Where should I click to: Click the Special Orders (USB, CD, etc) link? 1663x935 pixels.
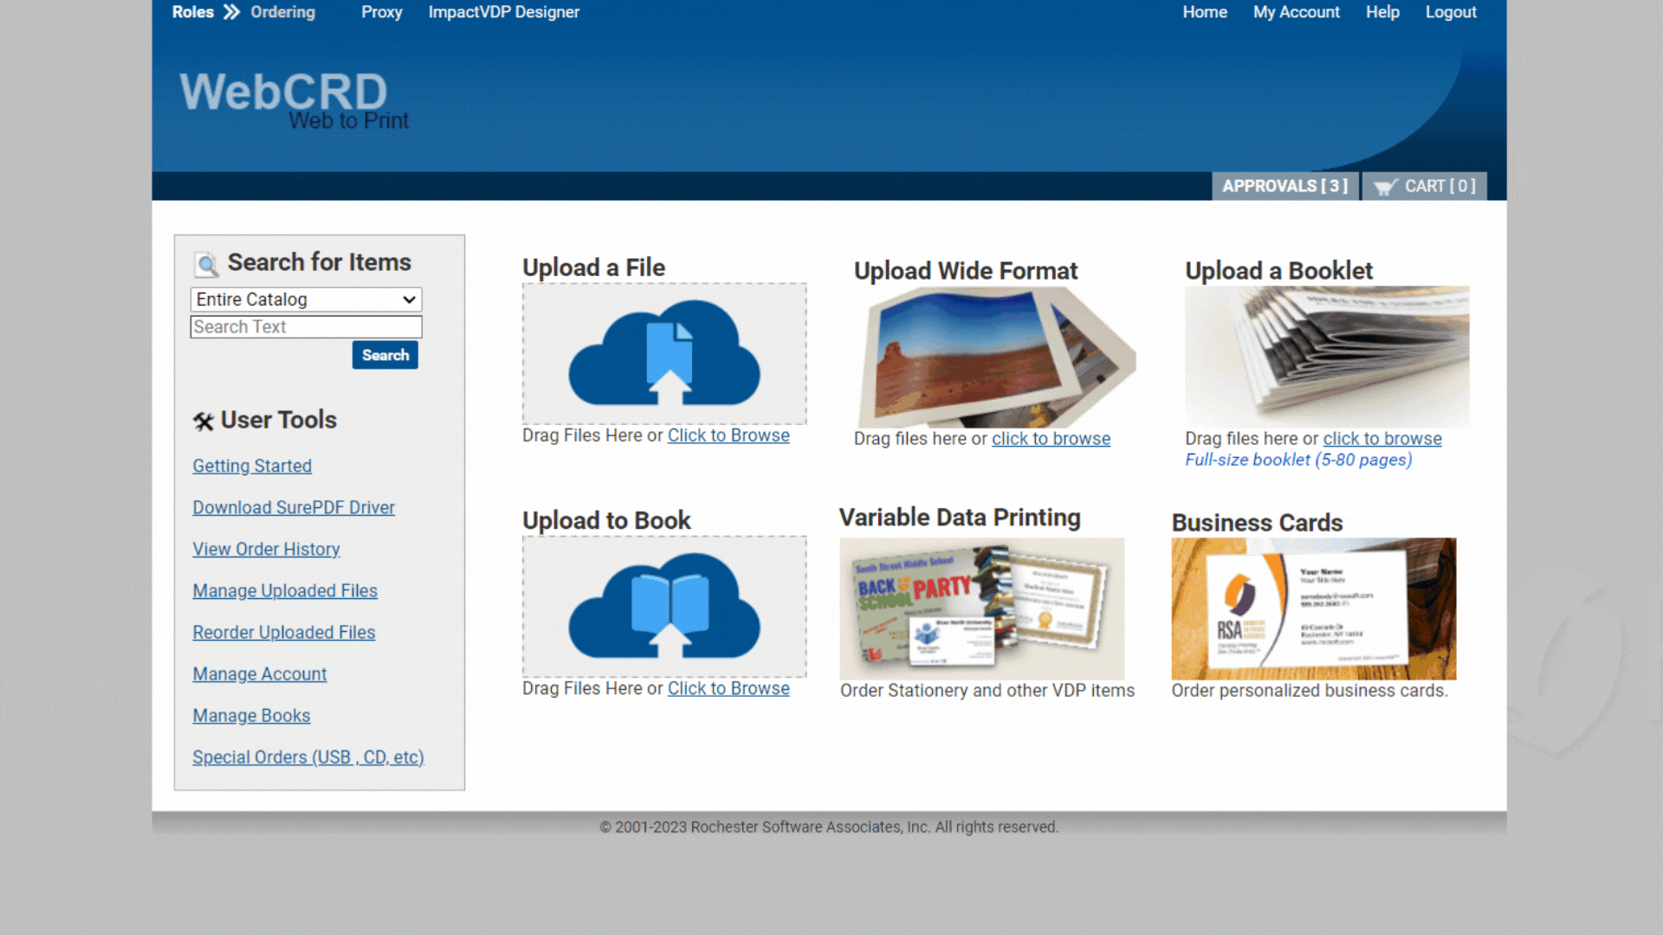pos(308,757)
